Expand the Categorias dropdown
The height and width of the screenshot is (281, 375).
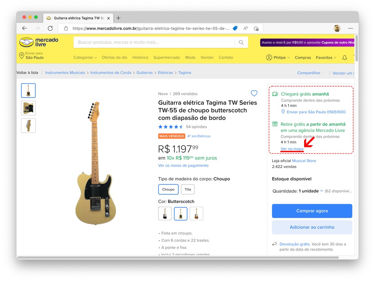(x=85, y=57)
